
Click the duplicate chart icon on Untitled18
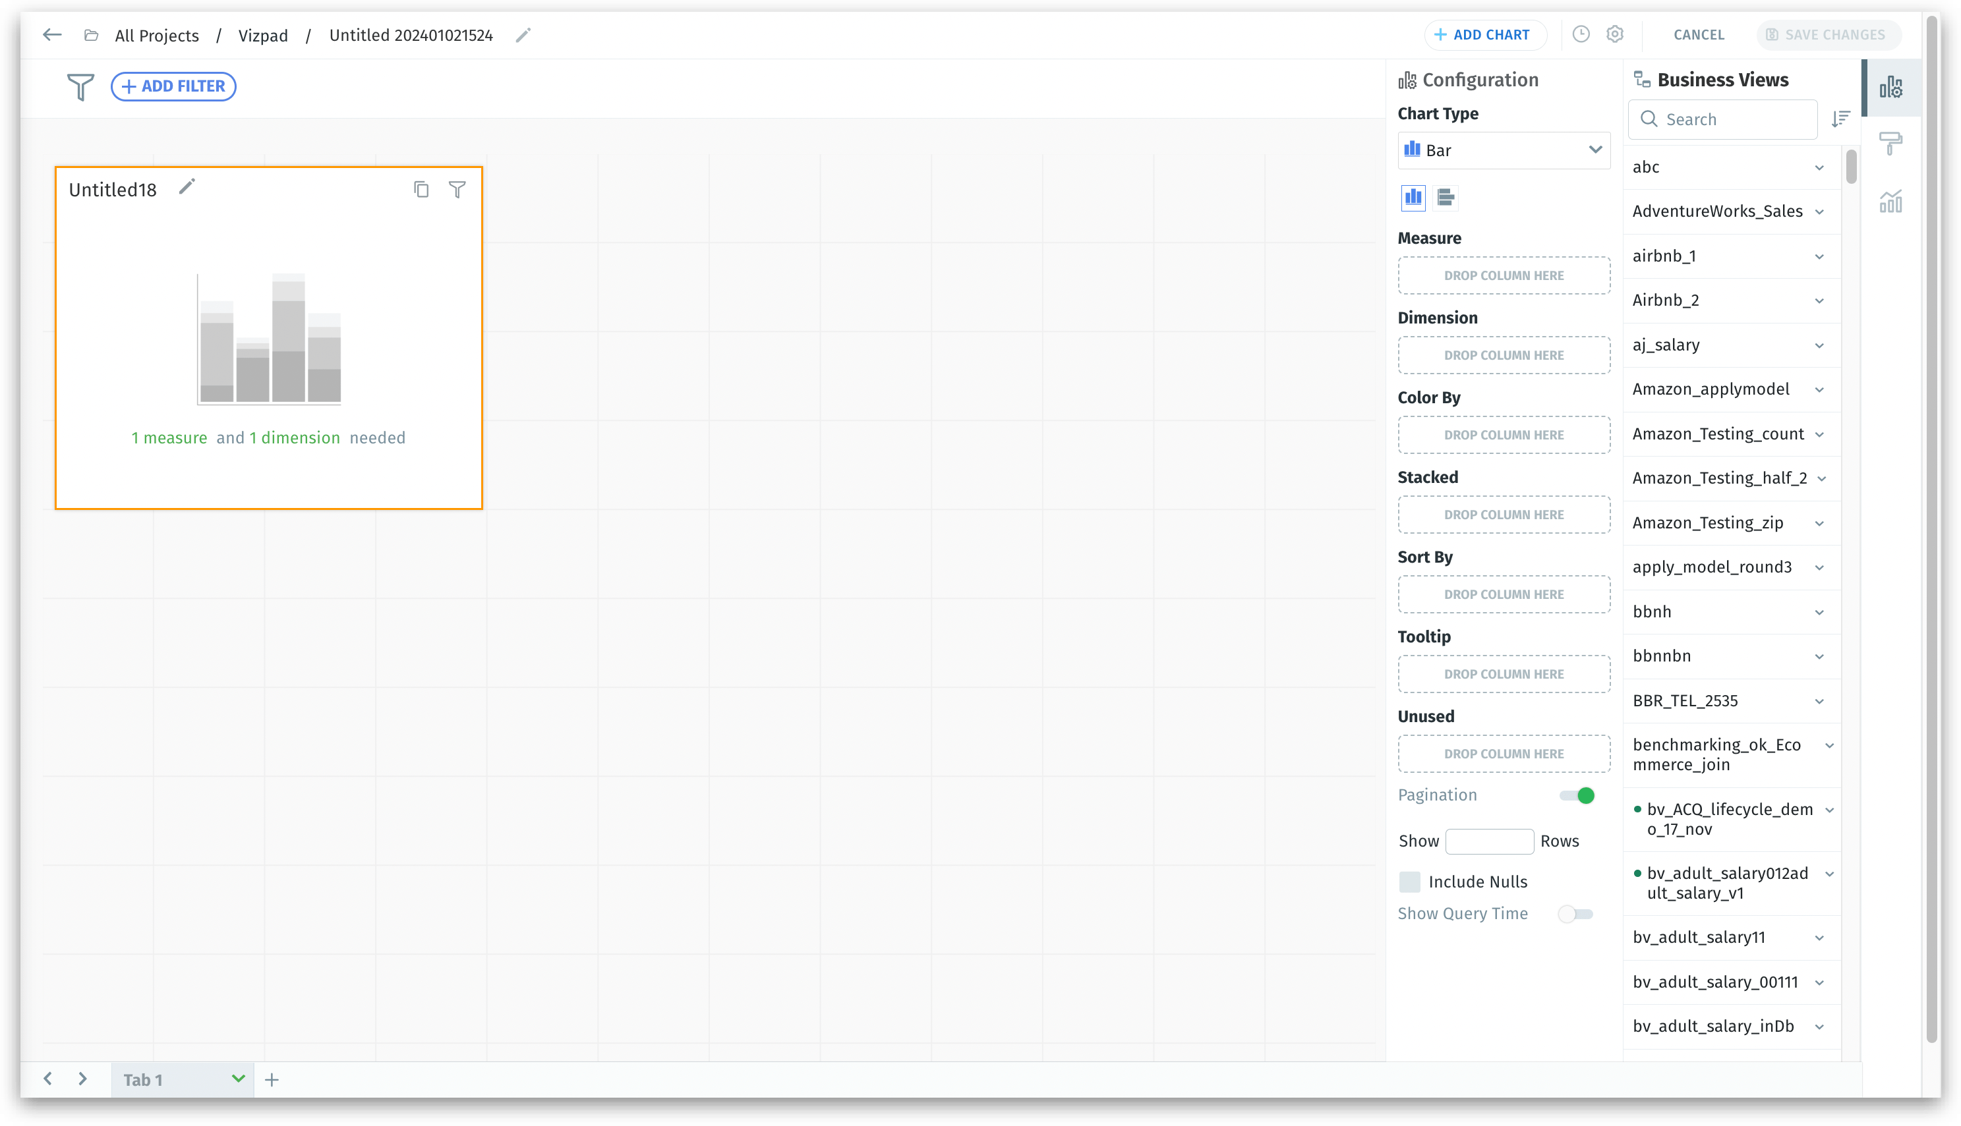click(421, 190)
